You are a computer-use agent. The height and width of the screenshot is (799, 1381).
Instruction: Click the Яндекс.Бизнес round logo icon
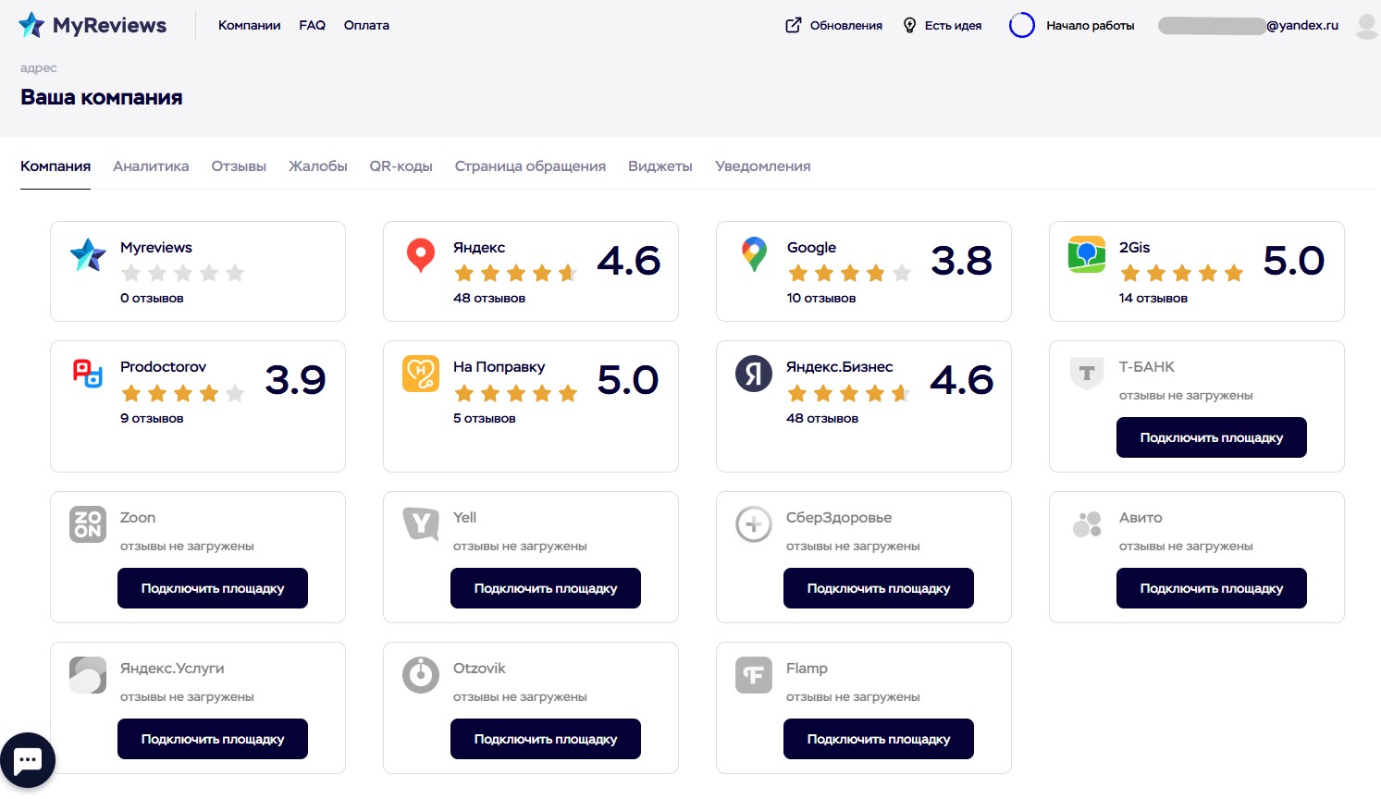[754, 374]
